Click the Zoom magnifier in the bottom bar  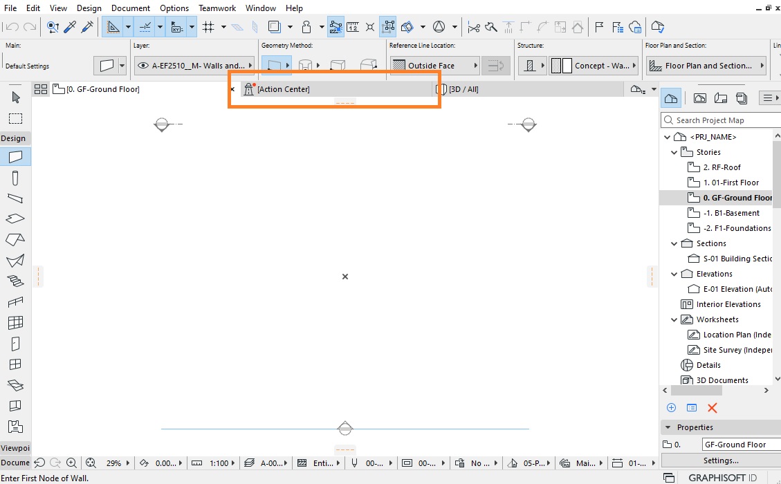point(71,463)
